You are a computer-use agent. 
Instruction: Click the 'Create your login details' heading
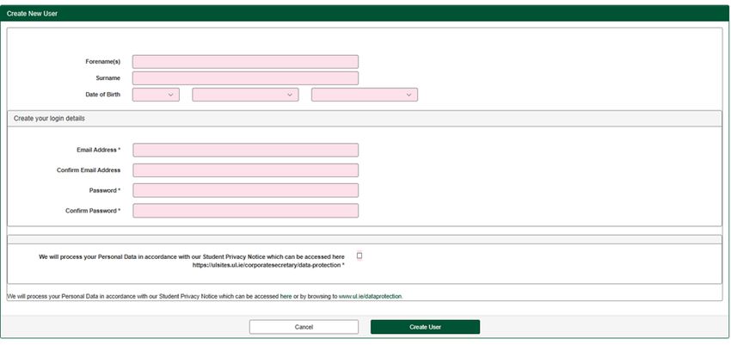point(49,119)
